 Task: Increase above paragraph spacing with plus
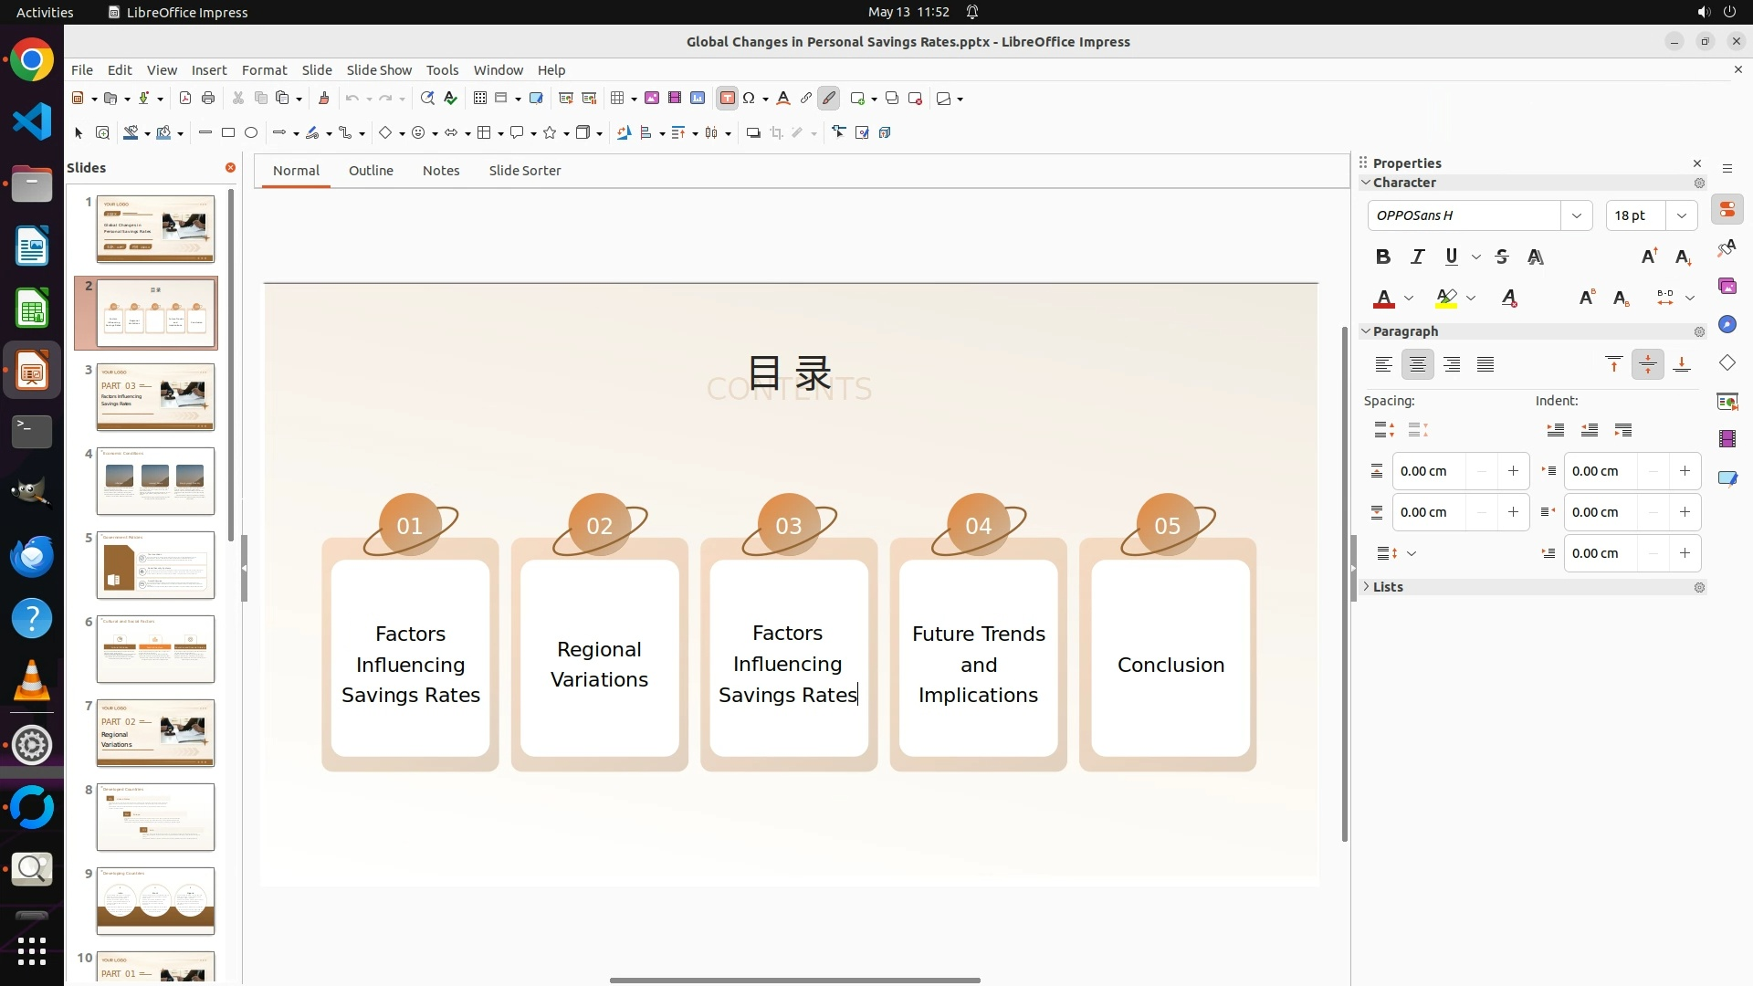point(1513,471)
